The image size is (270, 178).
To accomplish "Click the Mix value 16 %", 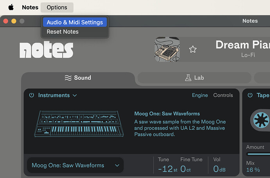I will (253, 170).
